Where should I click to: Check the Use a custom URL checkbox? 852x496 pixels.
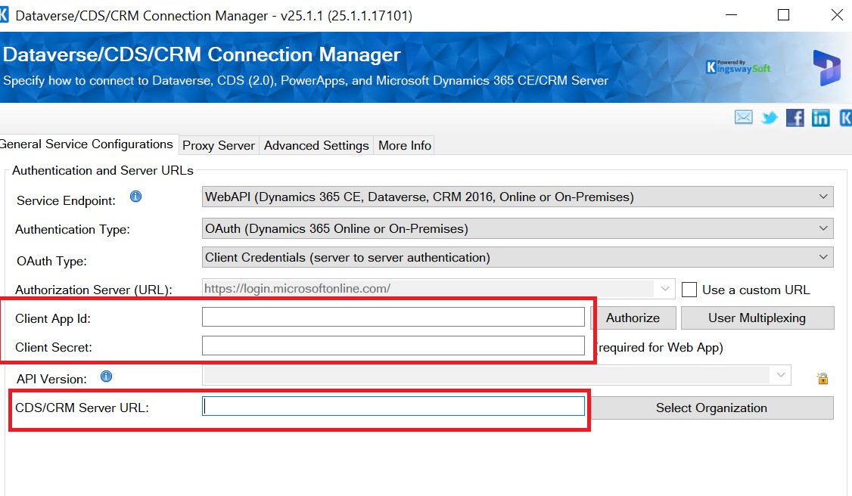[689, 290]
